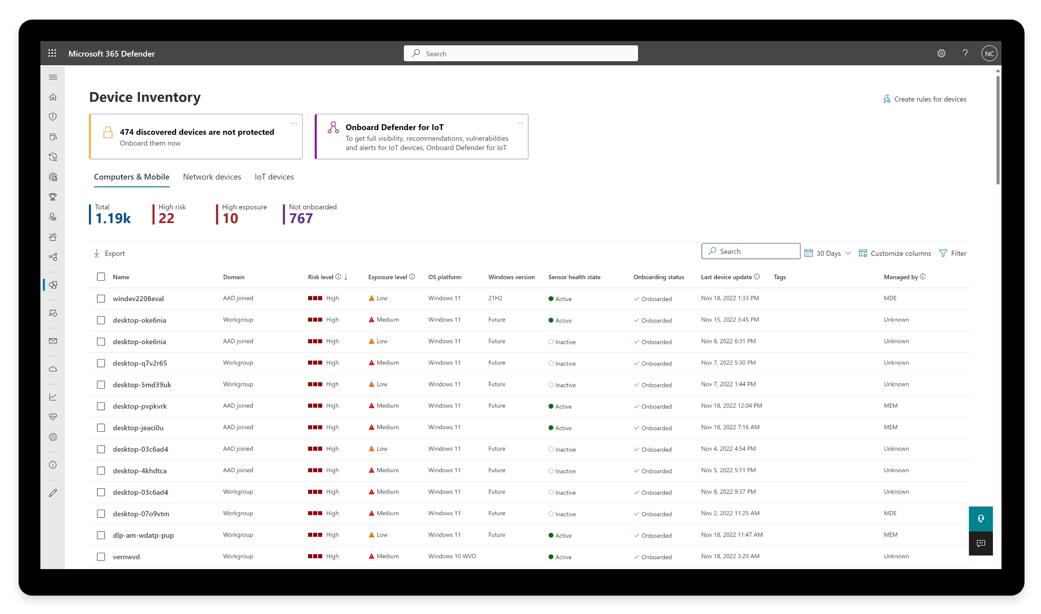Open the Email envelope icon in sidebar
The width and height of the screenshot is (1041, 614).
[x=53, y=341]
